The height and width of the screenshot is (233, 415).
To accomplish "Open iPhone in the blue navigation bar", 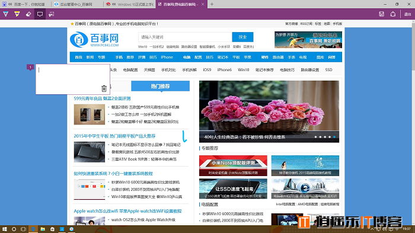I will [x=167, y=57].
